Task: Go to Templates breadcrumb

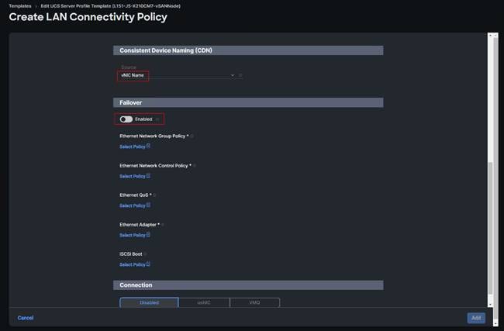Action: pos(20,6)
